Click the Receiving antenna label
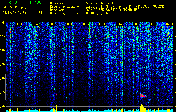 64,13
